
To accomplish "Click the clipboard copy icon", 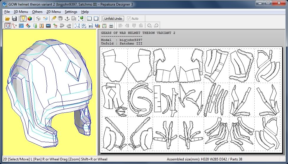I will 104,26.
